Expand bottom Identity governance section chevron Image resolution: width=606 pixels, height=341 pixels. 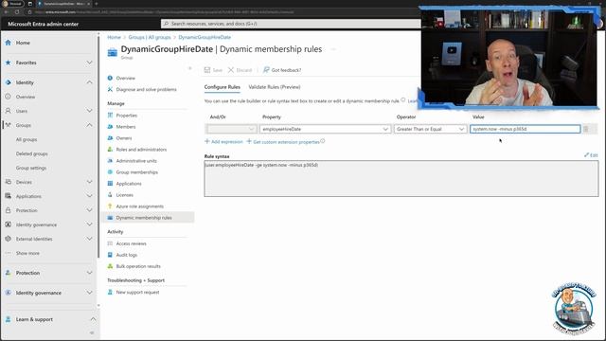tap(89, 293)
